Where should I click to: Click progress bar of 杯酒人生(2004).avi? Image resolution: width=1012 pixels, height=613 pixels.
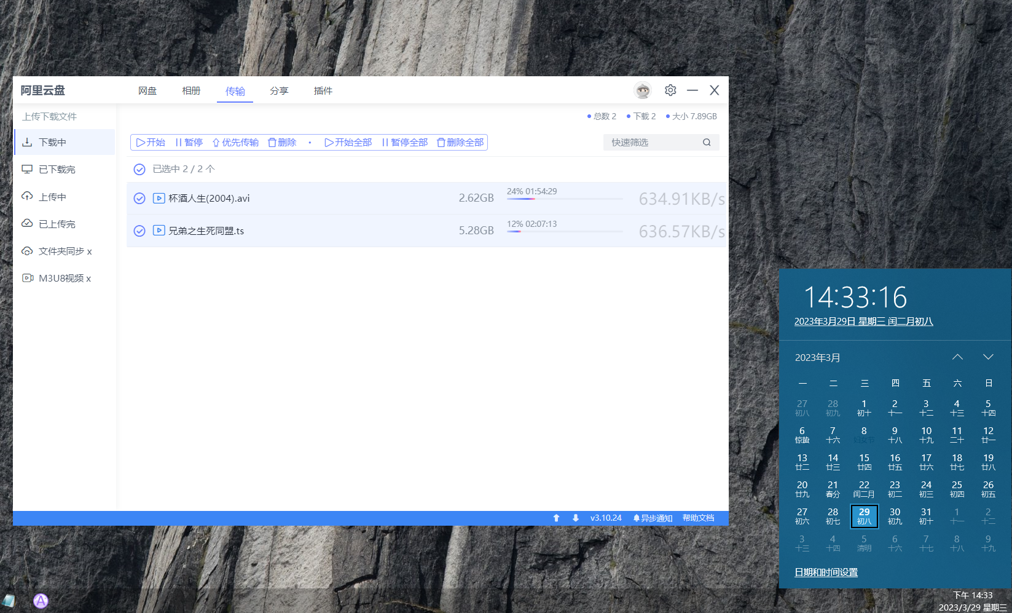point(564,199)
